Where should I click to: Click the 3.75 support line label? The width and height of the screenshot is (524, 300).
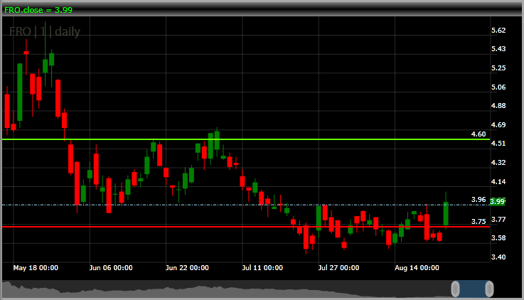coord(478,221)
